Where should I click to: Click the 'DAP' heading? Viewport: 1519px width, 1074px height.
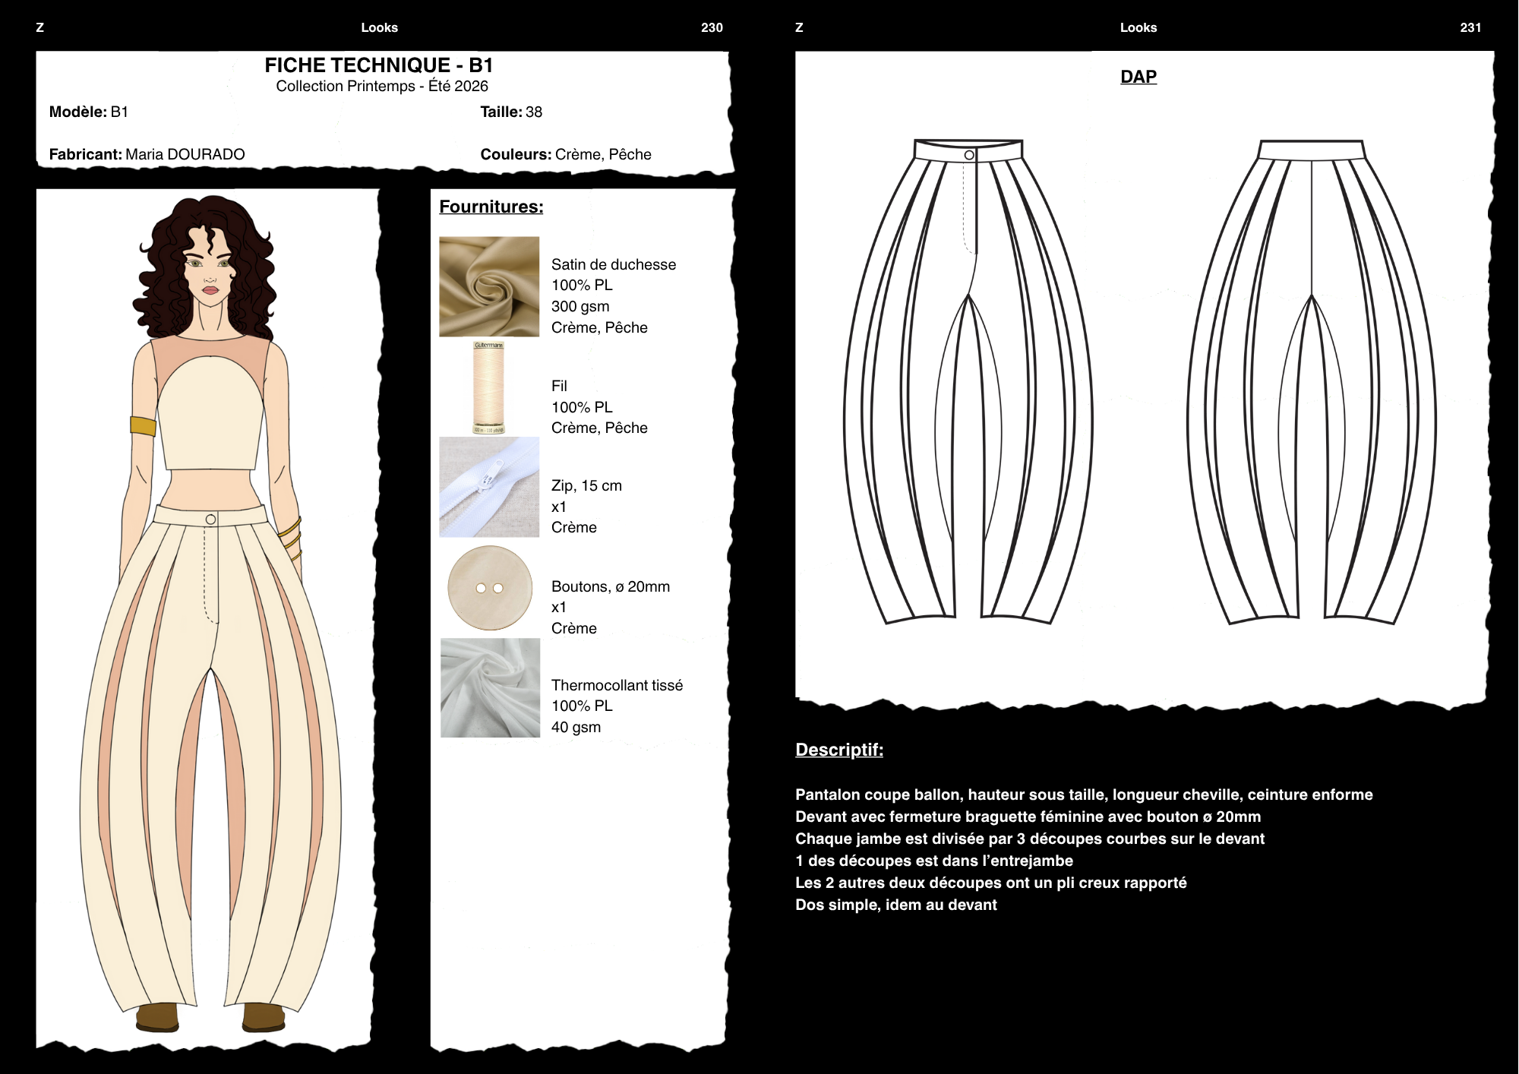(1138, 77)
